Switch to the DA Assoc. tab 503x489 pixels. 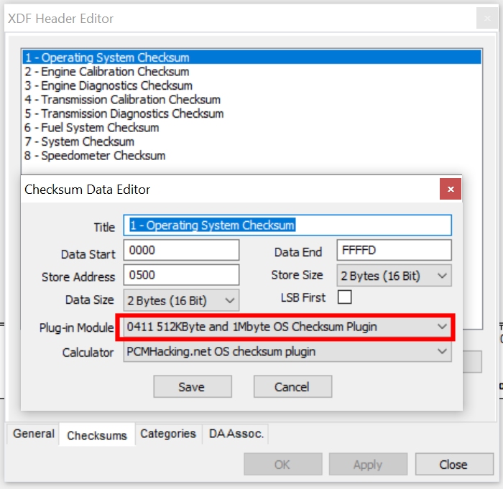[x=236, y=434]
